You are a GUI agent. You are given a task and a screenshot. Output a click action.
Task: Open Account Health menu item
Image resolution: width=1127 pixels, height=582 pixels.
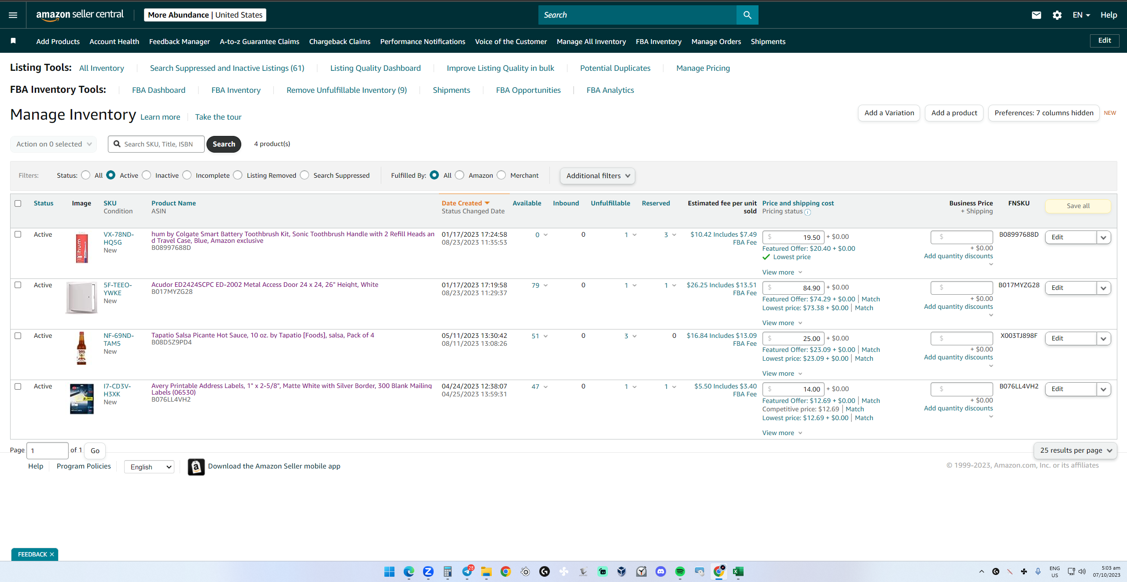(114, 41)
